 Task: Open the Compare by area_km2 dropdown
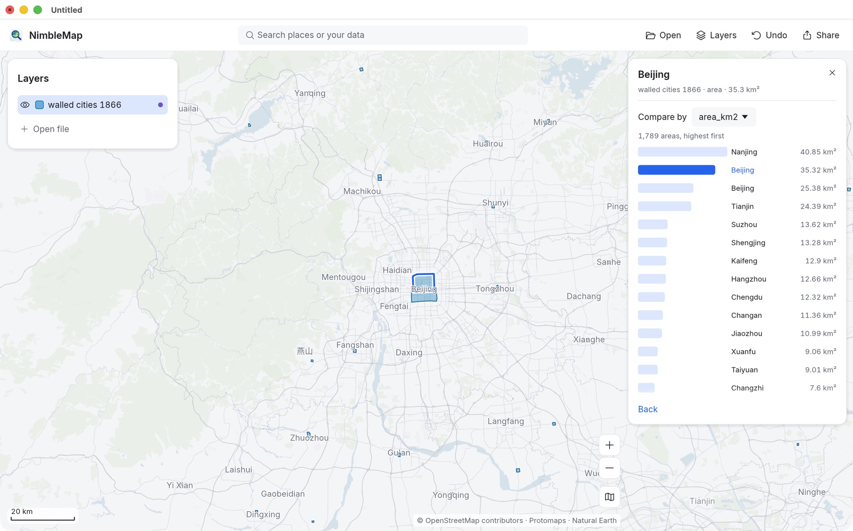723,117
